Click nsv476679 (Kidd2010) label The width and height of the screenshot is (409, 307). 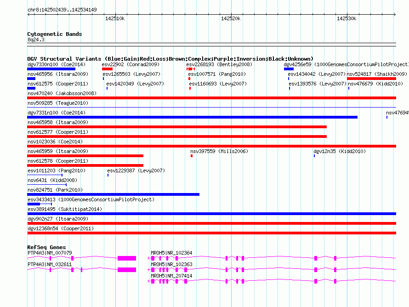pos(375,84)
